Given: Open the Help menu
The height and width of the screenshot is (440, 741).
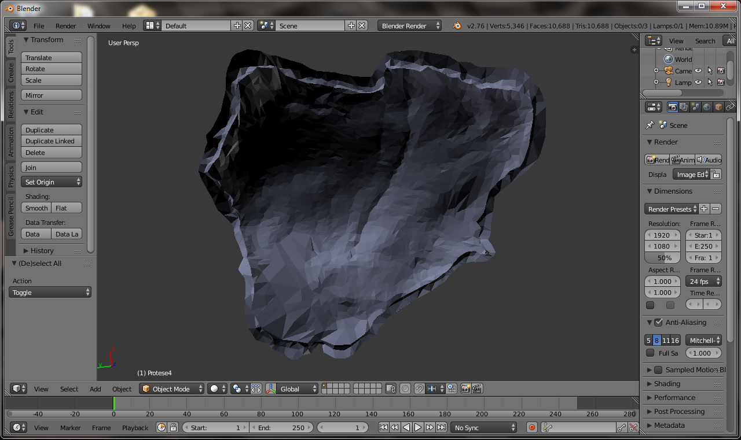Looking at the screenshot, I should (129, 25).
